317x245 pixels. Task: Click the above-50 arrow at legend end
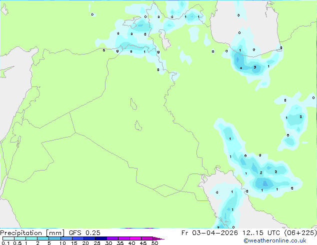click(x=158, y=238)
